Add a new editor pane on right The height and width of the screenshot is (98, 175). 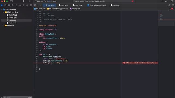[x=173, y=5]
